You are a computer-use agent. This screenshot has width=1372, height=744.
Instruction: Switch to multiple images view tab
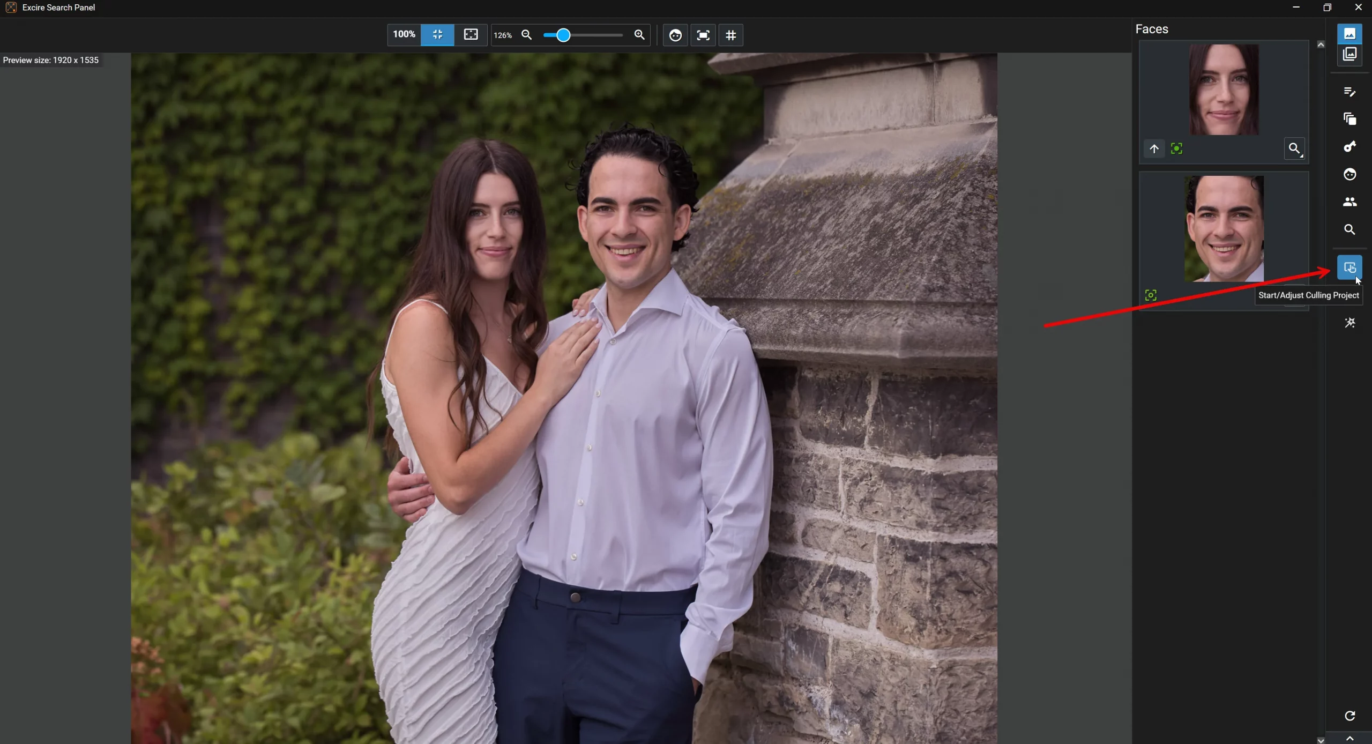click(1349, 54)
